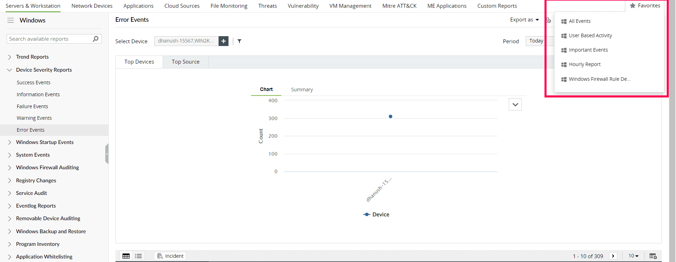Add a device with the plus button
676x262 pixels.
pyautogui.click(x=224, y=41)
